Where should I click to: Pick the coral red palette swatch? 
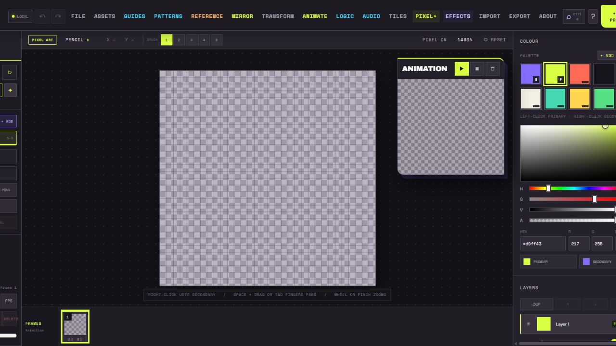pos(579,74)
